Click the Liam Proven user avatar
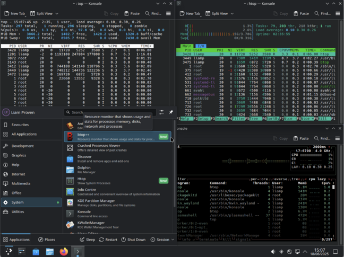Viewport: 344px width, 257px height. [x=6, y=112]
